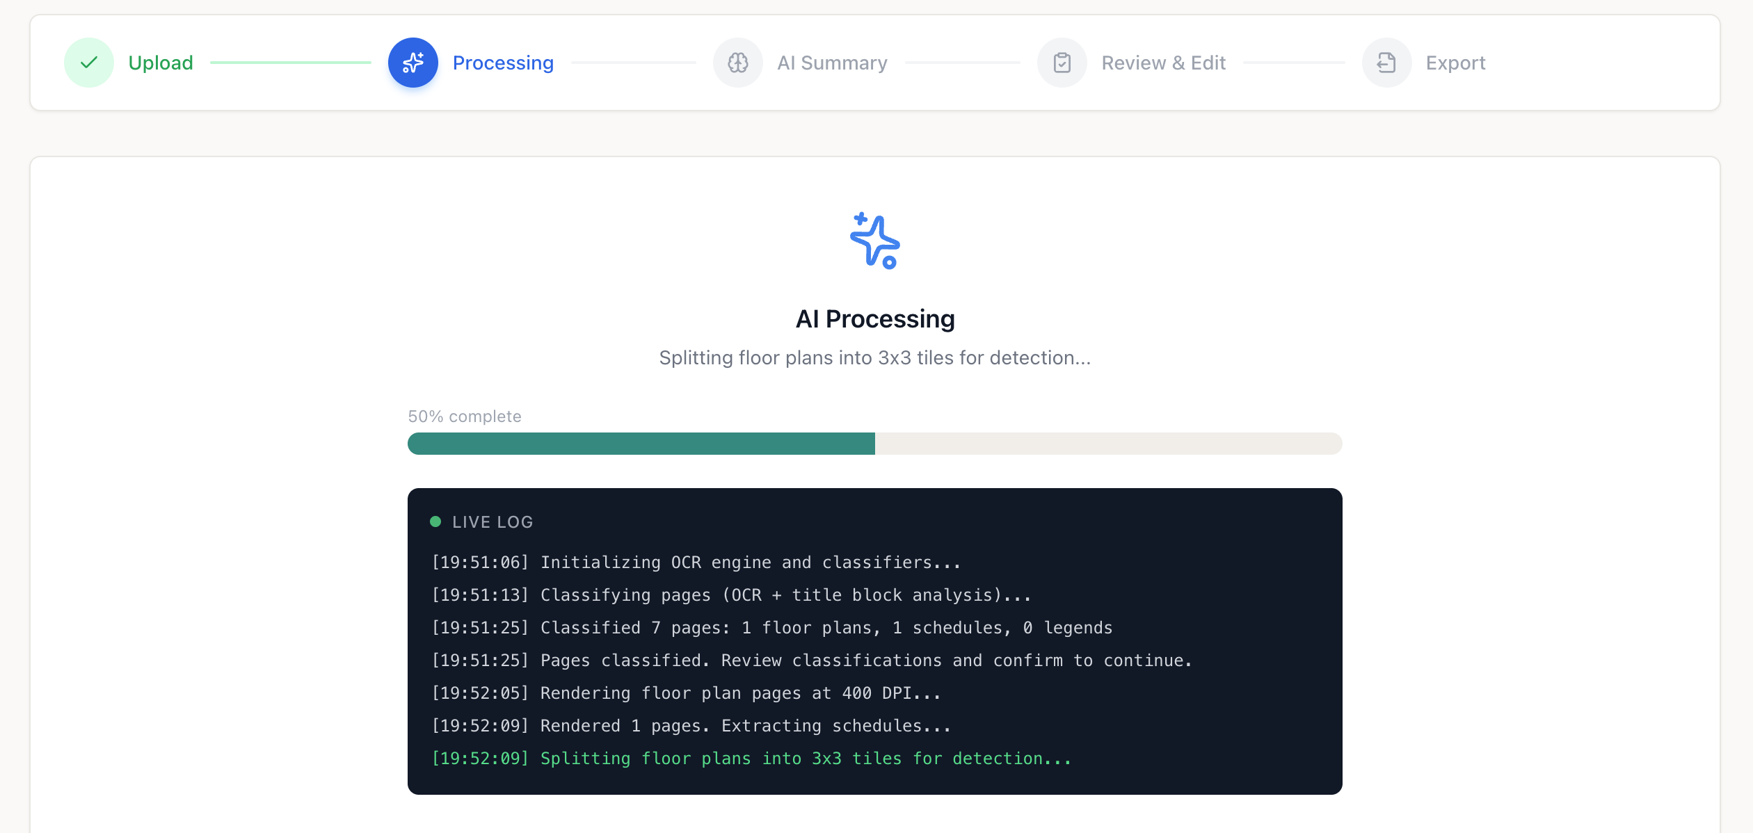Click the checkmark inside the Upload circle
This screenshot has height=833, width=1753.
(x=89, y=62)
